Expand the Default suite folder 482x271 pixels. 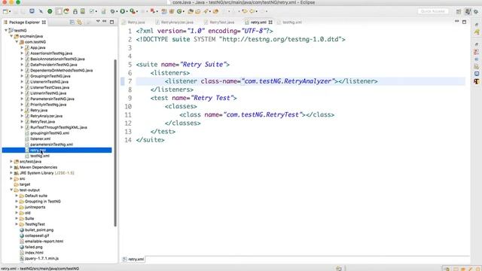[17, 196]
